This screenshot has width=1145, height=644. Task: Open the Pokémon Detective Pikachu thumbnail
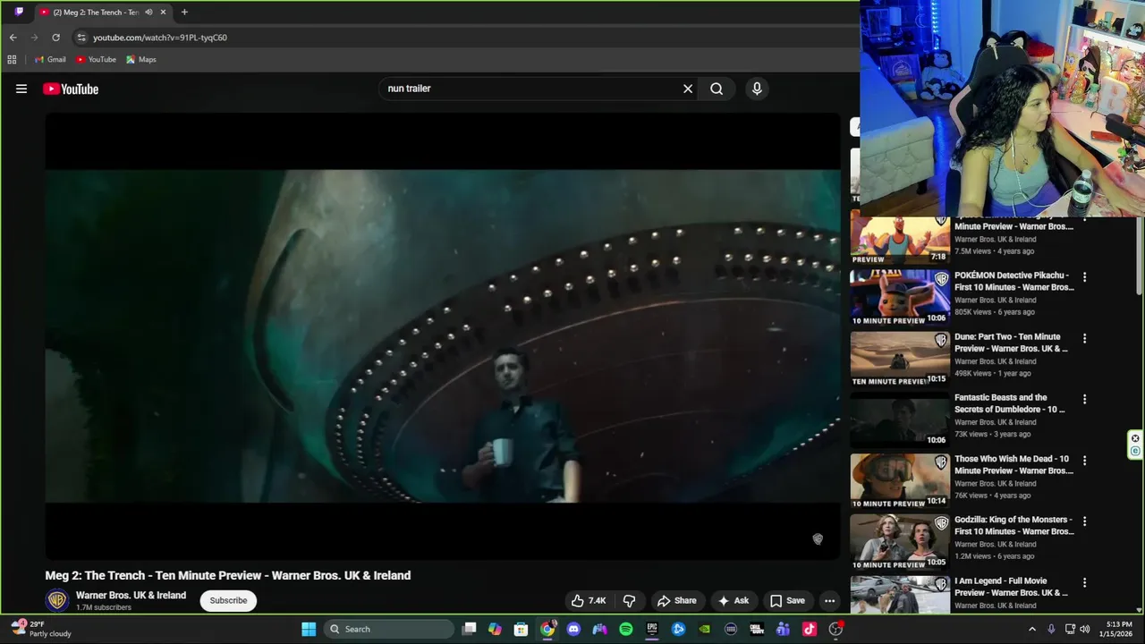[899, 298]
